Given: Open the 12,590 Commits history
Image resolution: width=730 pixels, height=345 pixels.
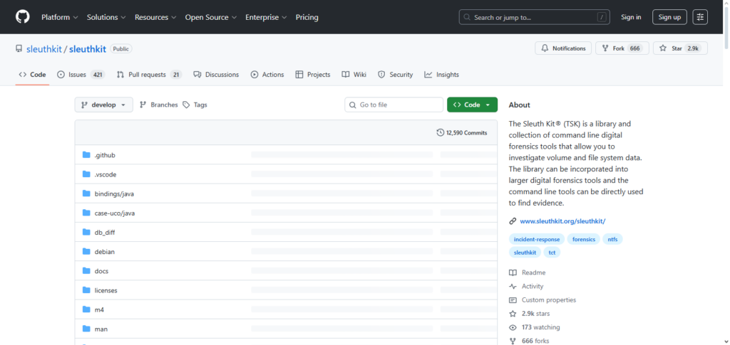Looking at the screenshot, I should 462,132.
